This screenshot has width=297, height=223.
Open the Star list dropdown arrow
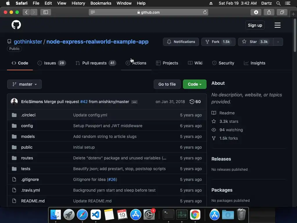point(278,42)
